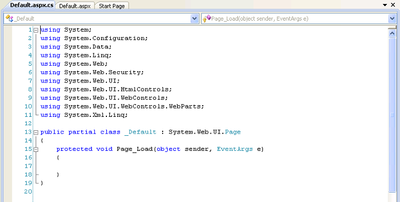The height and width of the screenshot is (202, 400).
Task: Collapse the _Default class region
Action: pyautogui.click(x=36, y=132)
